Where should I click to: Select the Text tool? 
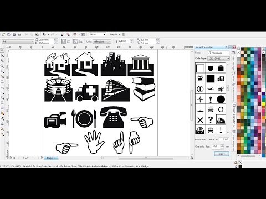(x=2, y=103)
